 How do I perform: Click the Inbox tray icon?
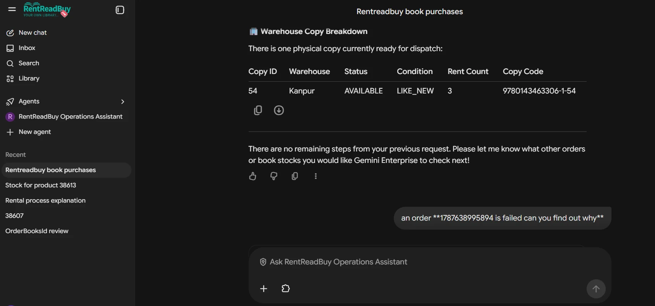[x=10, y=48]
